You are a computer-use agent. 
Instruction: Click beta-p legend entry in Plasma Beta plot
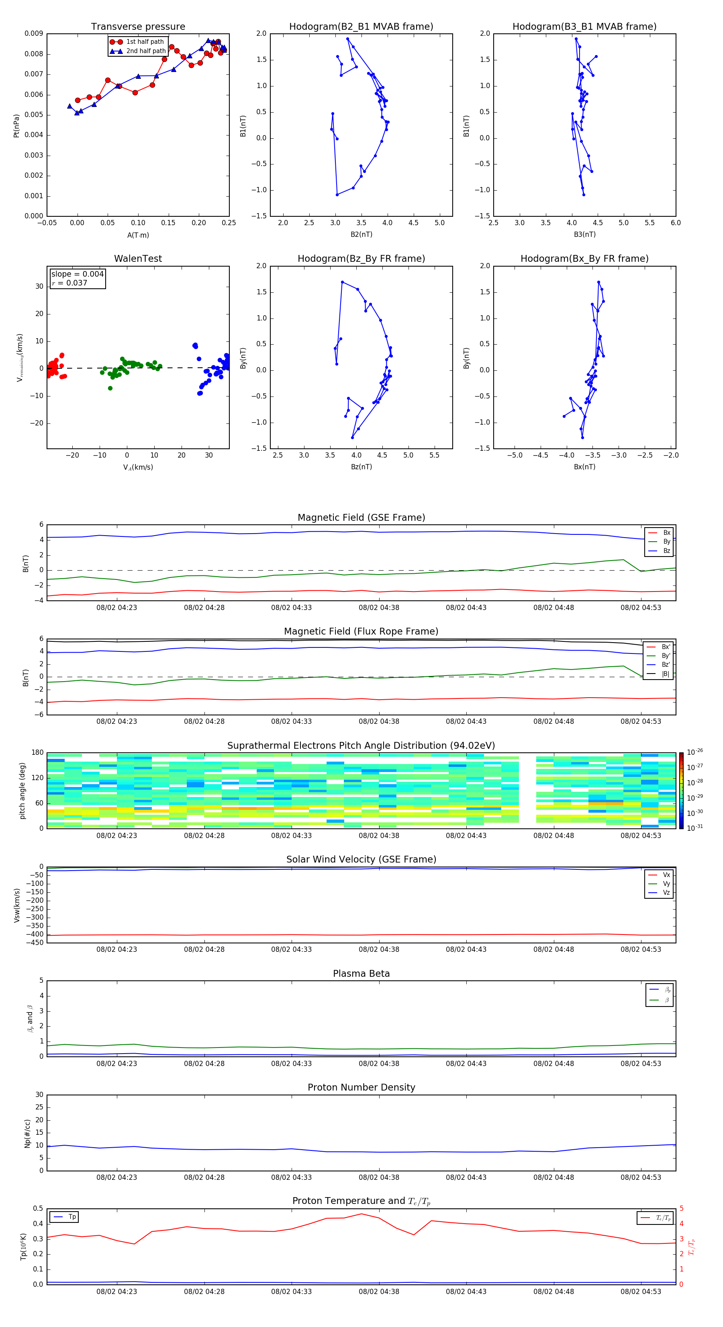660,990
